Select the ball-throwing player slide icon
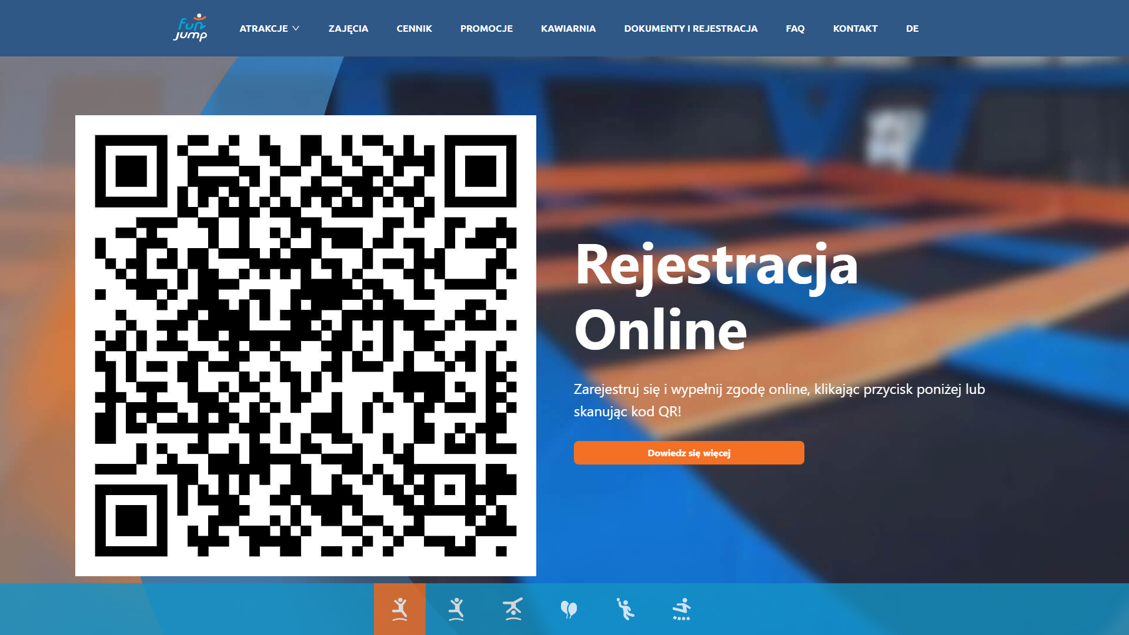 (x=625, y=609)
